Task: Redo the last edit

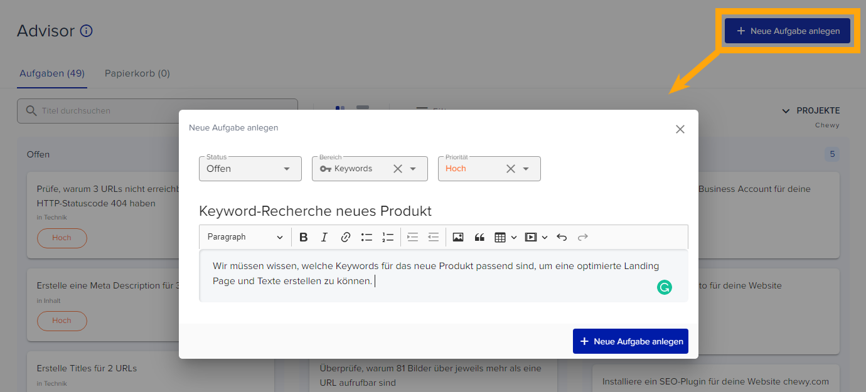Action: (583, 237)
